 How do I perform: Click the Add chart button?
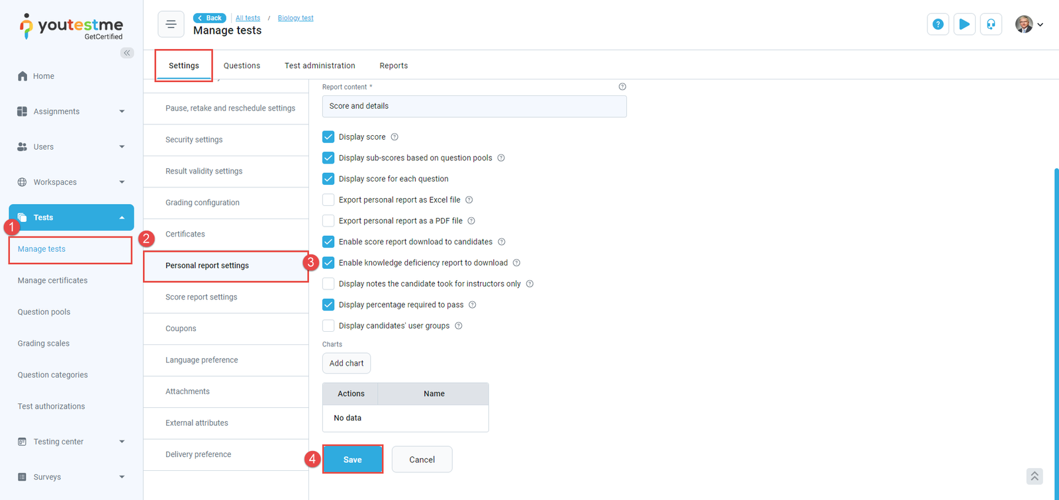click(346, 364)
